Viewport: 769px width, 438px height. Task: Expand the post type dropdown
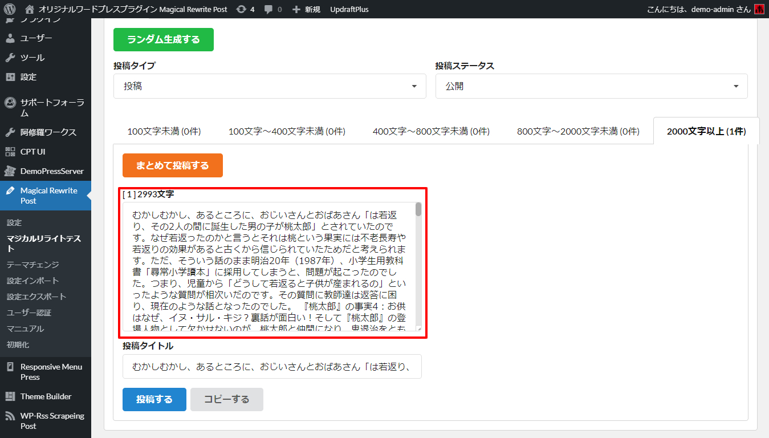pos(270,86)
